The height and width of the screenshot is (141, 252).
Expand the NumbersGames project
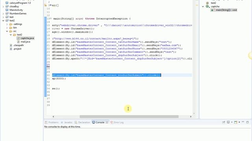click(x=3, y=14)
